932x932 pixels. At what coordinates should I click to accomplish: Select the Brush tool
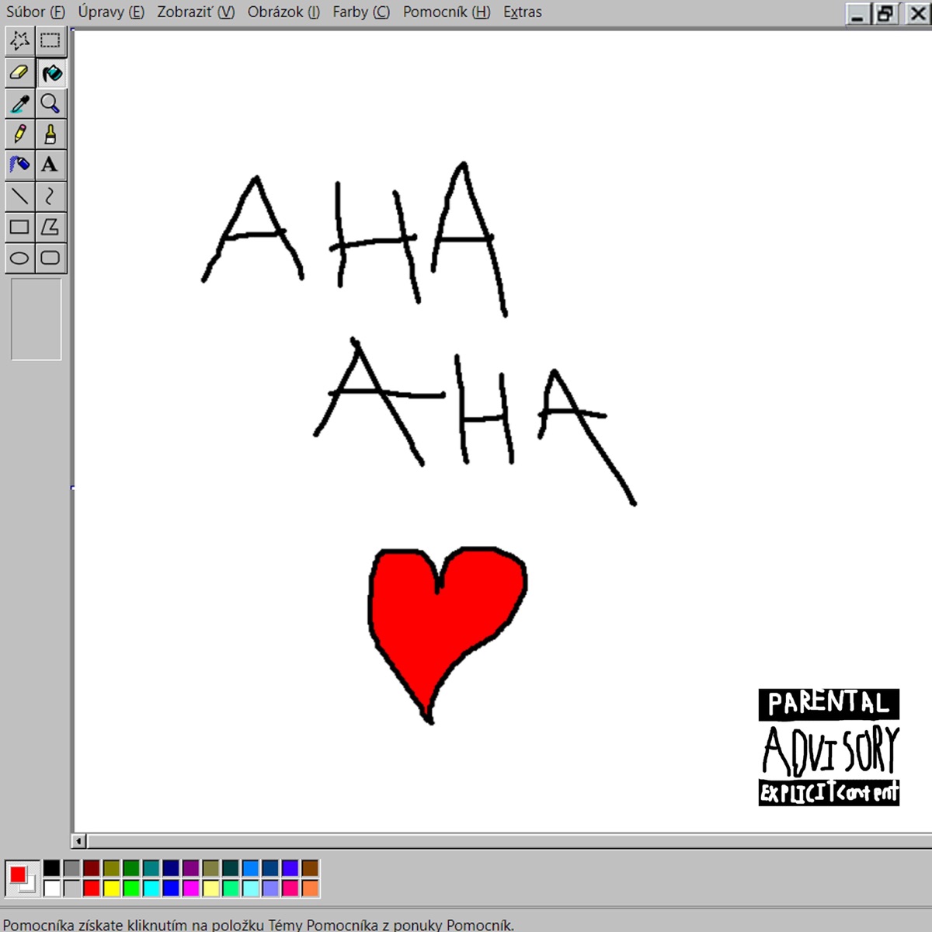point(51,134)
